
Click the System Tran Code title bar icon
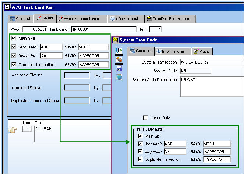point(116,40)
